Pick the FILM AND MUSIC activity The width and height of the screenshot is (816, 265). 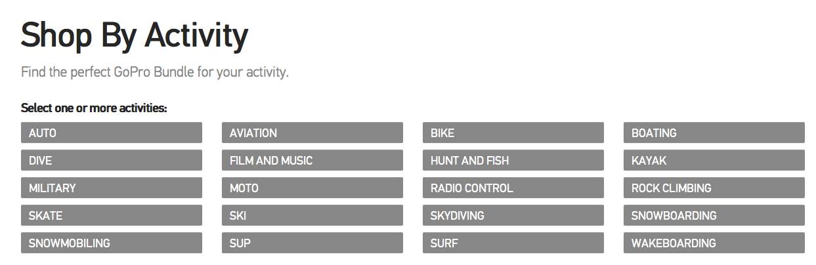click(312, 160)
